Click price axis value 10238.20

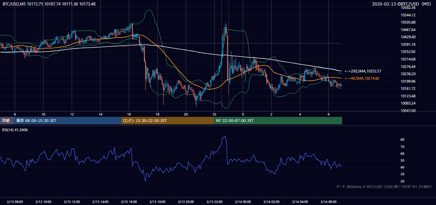[x=408, y=74]
